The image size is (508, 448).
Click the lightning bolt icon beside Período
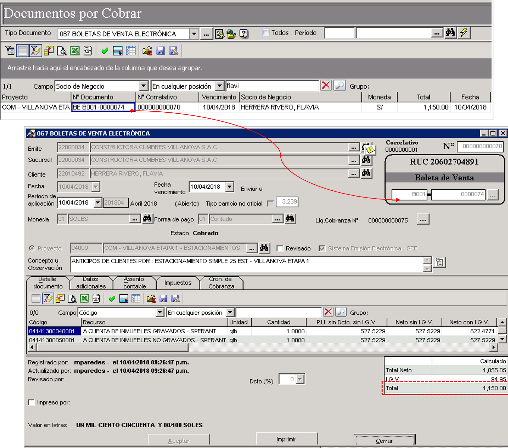click(464, 32)
